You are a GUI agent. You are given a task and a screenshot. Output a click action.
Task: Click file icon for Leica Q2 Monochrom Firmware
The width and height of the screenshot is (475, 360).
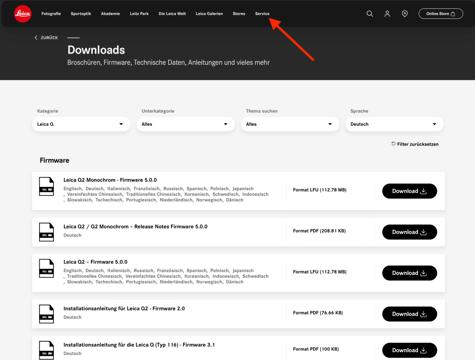coord(47,187)
